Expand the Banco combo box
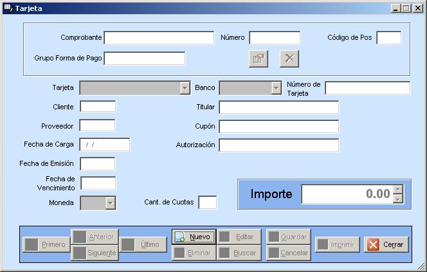Screen dimensions: 427x272 (277, 88)
